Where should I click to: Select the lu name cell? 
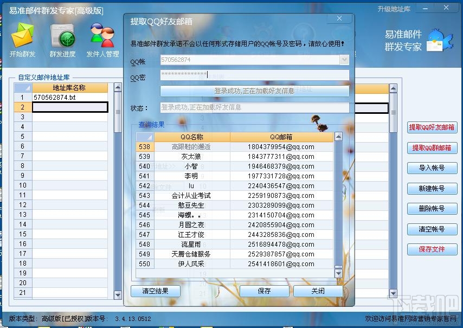tap(192, 186)
